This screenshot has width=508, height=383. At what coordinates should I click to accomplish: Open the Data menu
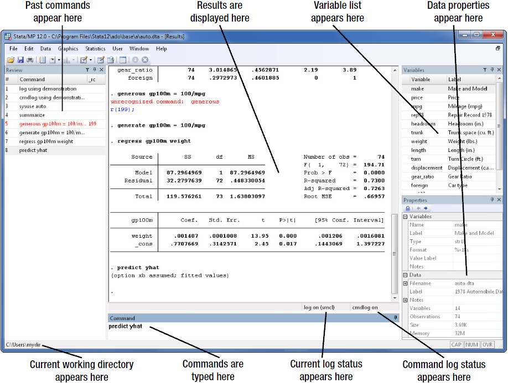click(45, 49)
